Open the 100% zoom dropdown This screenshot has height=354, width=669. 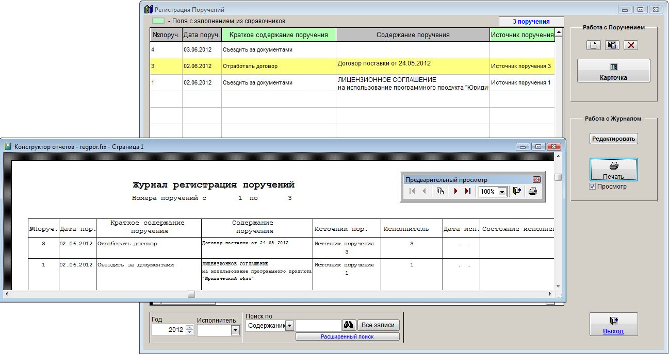[502, 192]
